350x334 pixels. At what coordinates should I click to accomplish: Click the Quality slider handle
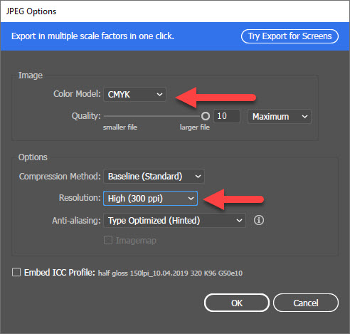206,116
